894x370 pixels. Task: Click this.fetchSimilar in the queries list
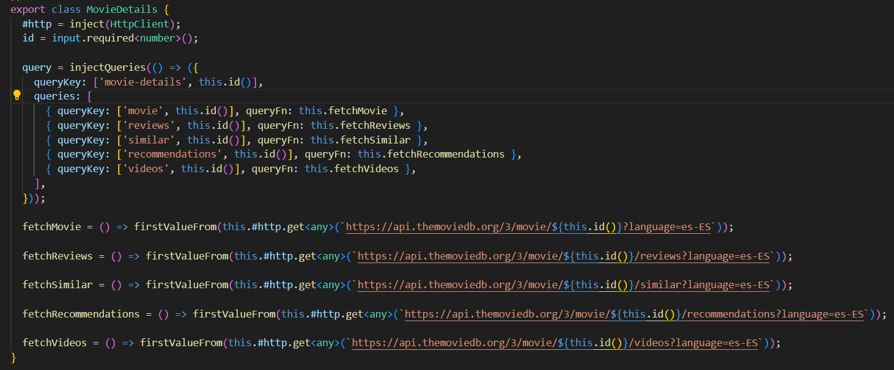[361, 140]
